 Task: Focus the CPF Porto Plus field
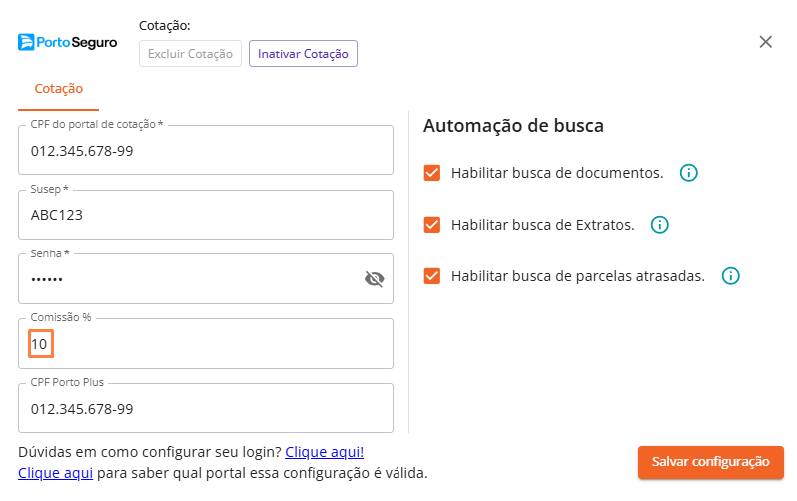pos(205,409)
